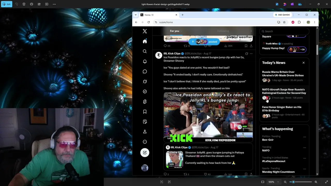
Task: Open Clipchamp from the Photos title bar
Action: (292, 4)
